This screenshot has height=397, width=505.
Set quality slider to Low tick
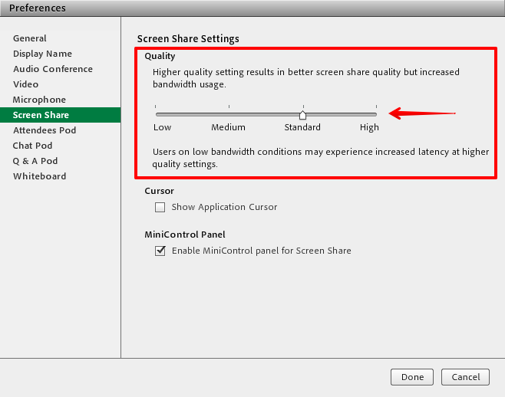(x=156, y=114)
